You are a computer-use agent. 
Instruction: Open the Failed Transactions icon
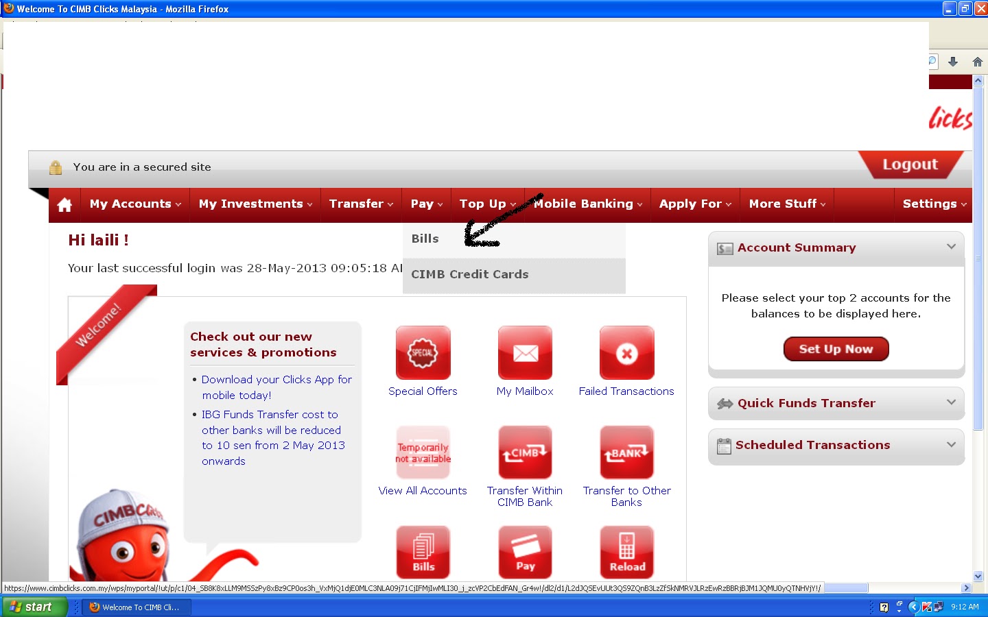click(626, 352)
